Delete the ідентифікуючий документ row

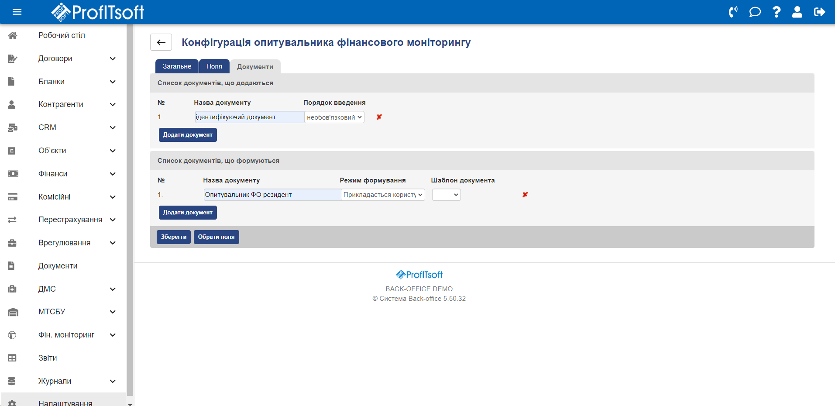[x=379, y=117]
